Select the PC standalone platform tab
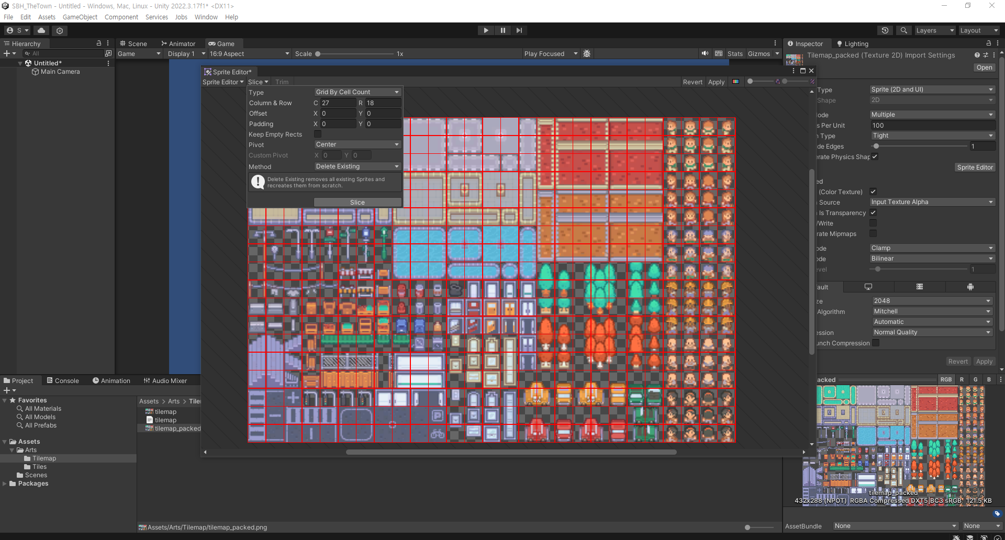 pos(868,287)
